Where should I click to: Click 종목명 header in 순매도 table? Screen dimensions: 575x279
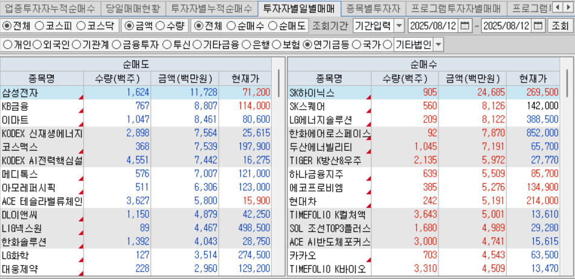(42, 78)
